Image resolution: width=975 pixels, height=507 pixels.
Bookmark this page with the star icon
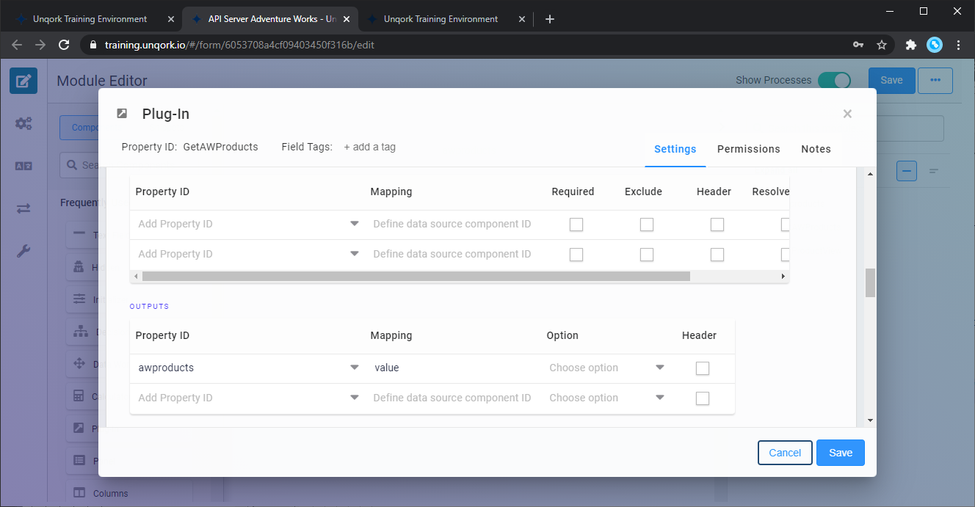point(882,45)
